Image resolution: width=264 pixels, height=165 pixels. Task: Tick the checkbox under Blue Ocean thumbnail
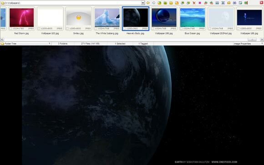tap(181, 29)
